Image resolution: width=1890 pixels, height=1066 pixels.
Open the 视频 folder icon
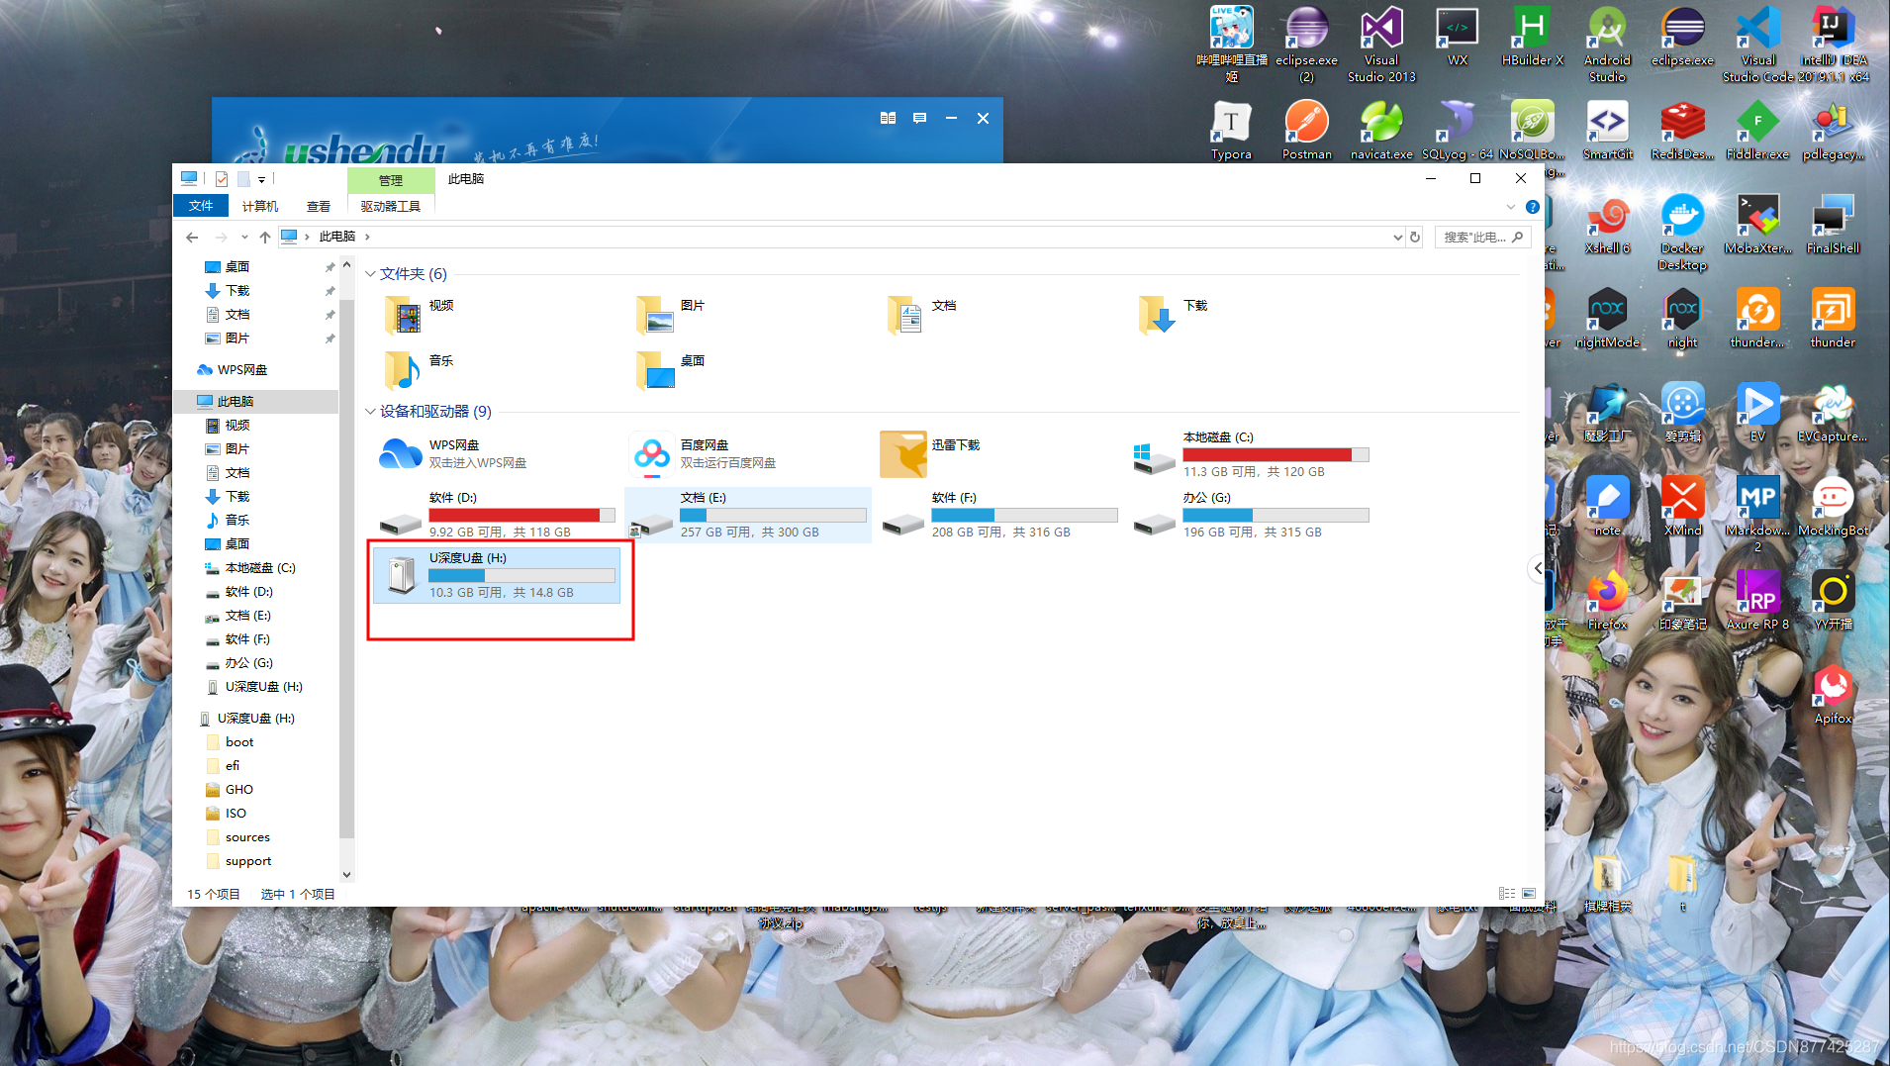[403, 316]
